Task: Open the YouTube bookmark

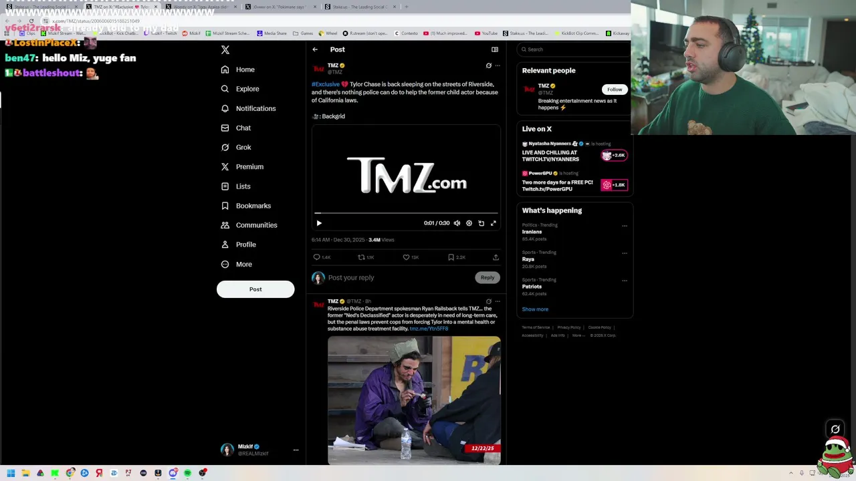Action: click(x=486, y=33)
